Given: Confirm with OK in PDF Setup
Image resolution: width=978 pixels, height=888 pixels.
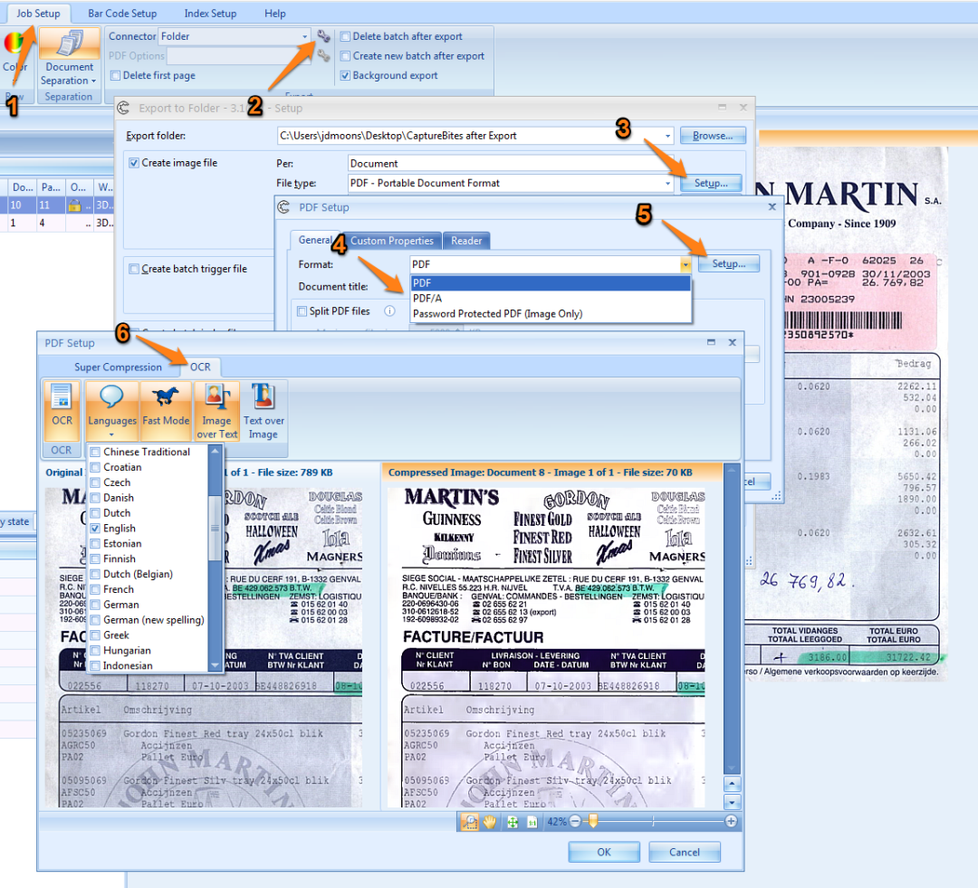Looking at the screenshot, I should [604, 852].
